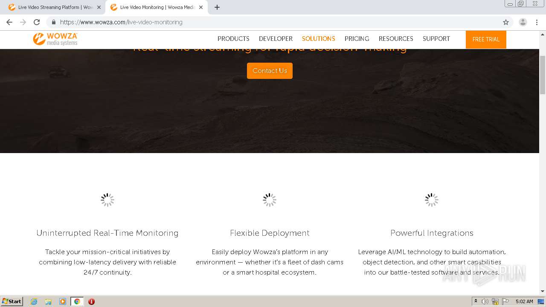This screenshot has height=307, width=546.
Task: Click the page vertical scrollbar thumb
Action: (543, 75)
